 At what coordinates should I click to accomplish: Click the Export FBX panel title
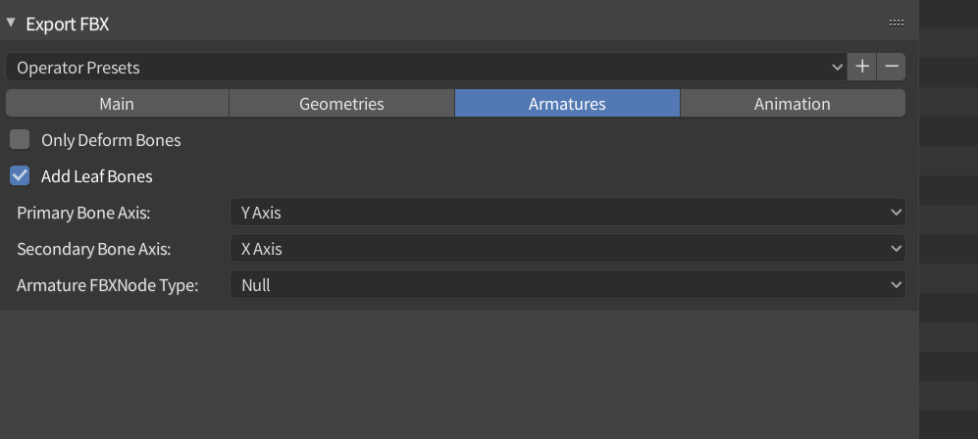click(x=67, y=23)
